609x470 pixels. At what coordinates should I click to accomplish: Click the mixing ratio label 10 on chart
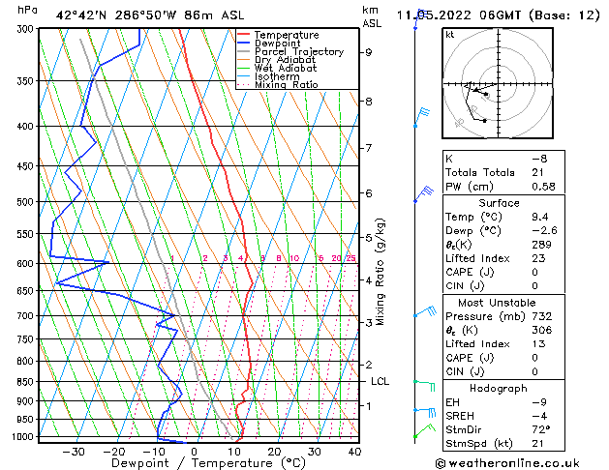pyautogui.click(x=294, y=258)
